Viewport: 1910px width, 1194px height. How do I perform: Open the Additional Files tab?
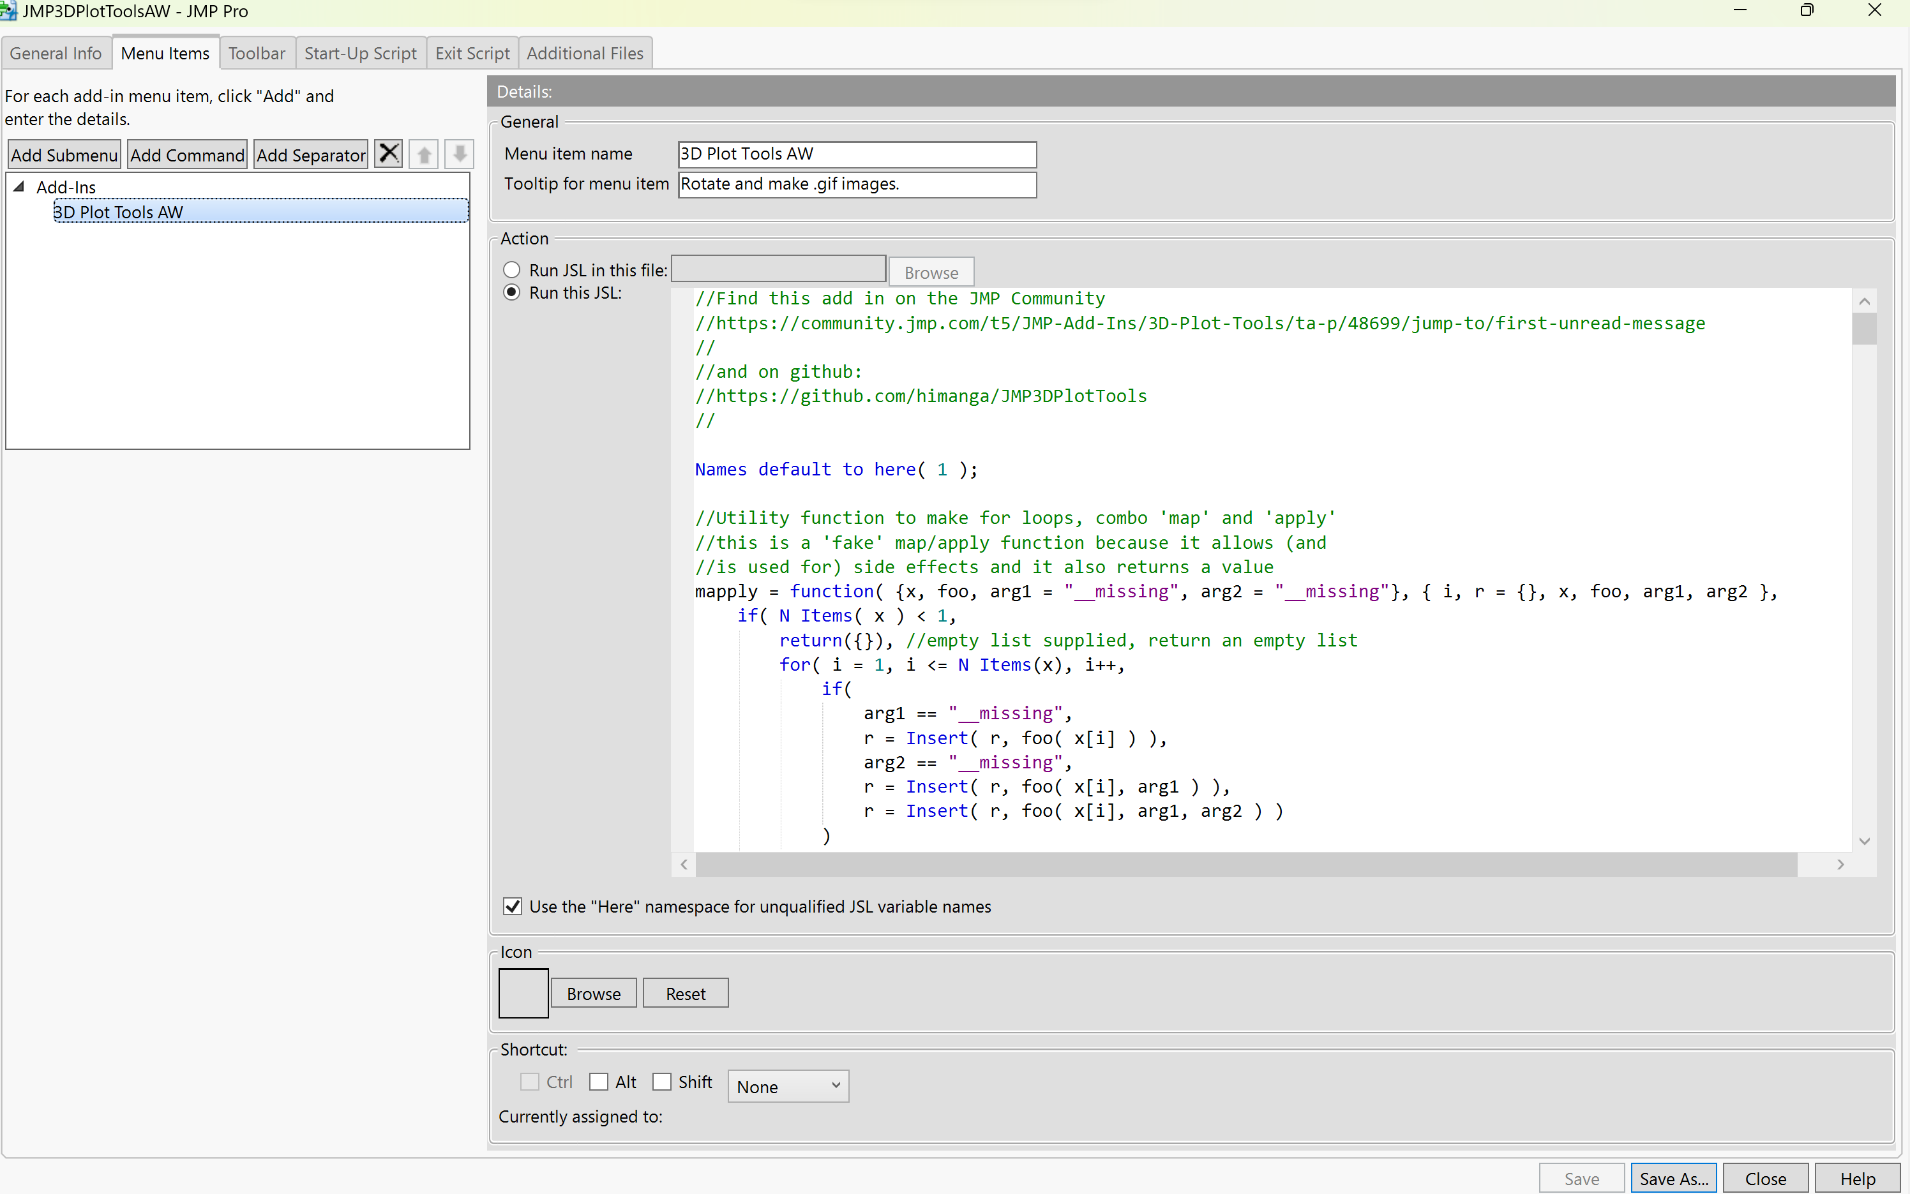click(585, 52)
